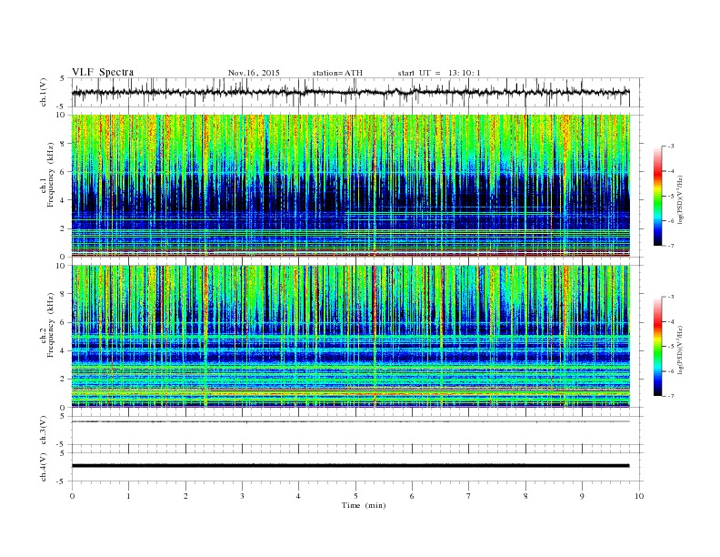This screenshot has width=720, height=557.
Task: Select the date text 'Nov.16, 2015'
Action: tap(254, 73)
